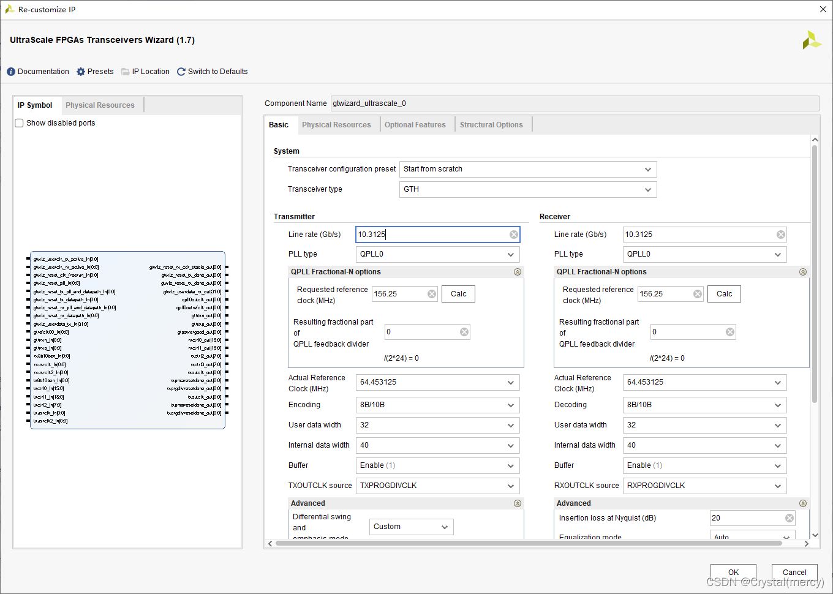Viewport: 833px width, 594px height.
Task: Open Receiver Decoding 8B/10B dropdown
Action: 704,405
